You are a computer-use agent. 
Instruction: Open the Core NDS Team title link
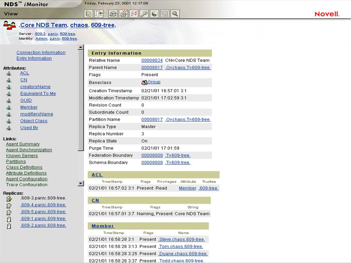coord(44,25)
